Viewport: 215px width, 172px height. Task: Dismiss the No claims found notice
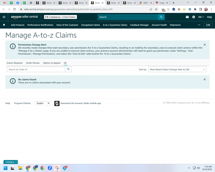coord(205,80)
